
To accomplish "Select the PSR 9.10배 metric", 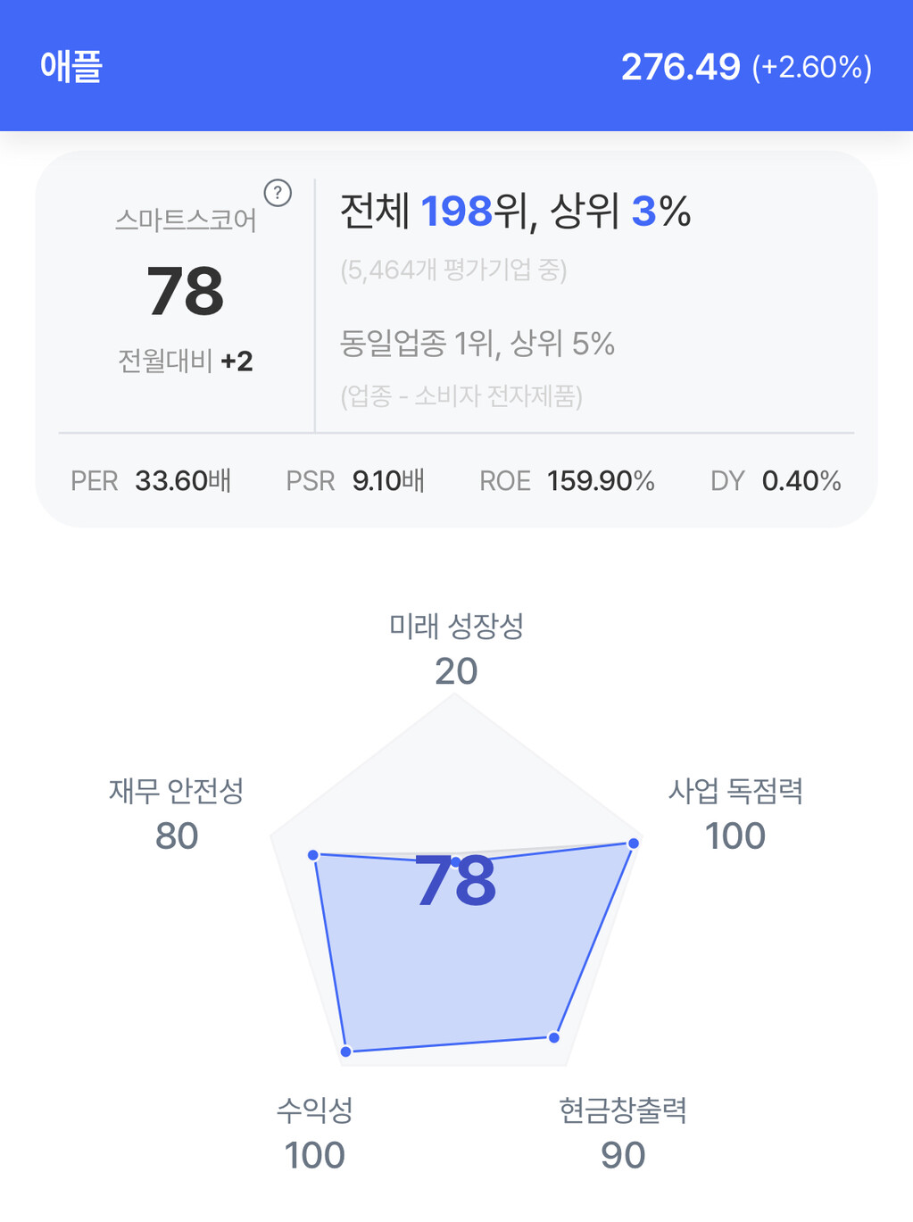I will (354, 481).
